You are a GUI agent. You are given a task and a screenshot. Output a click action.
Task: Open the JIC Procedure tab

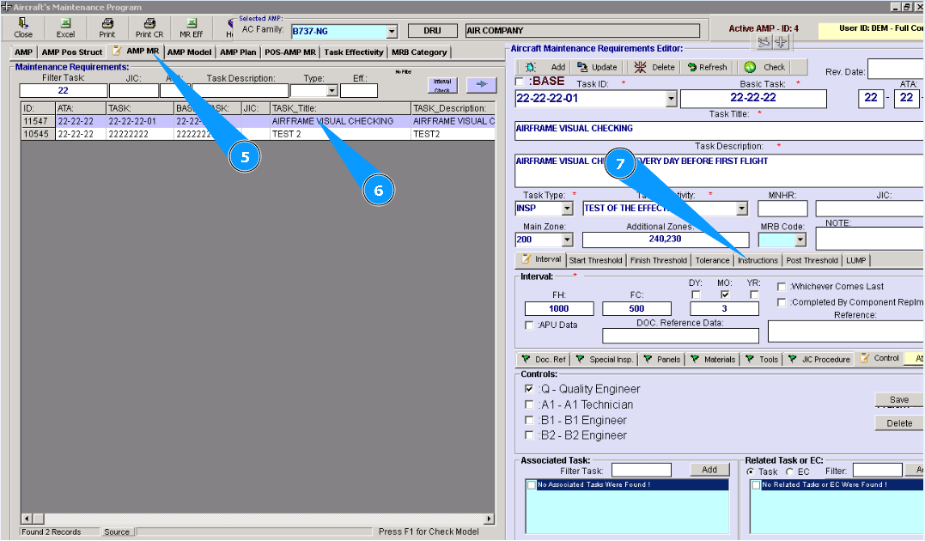(819, 359)
